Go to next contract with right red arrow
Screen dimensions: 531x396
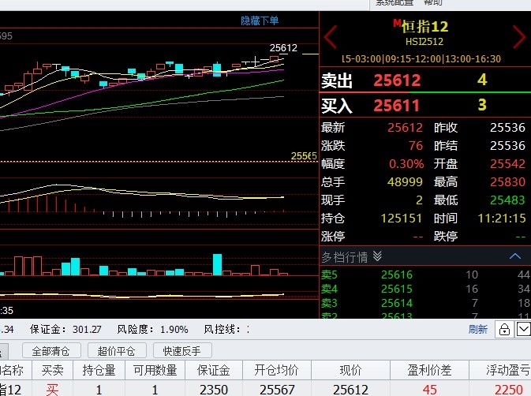click(519, 36)
